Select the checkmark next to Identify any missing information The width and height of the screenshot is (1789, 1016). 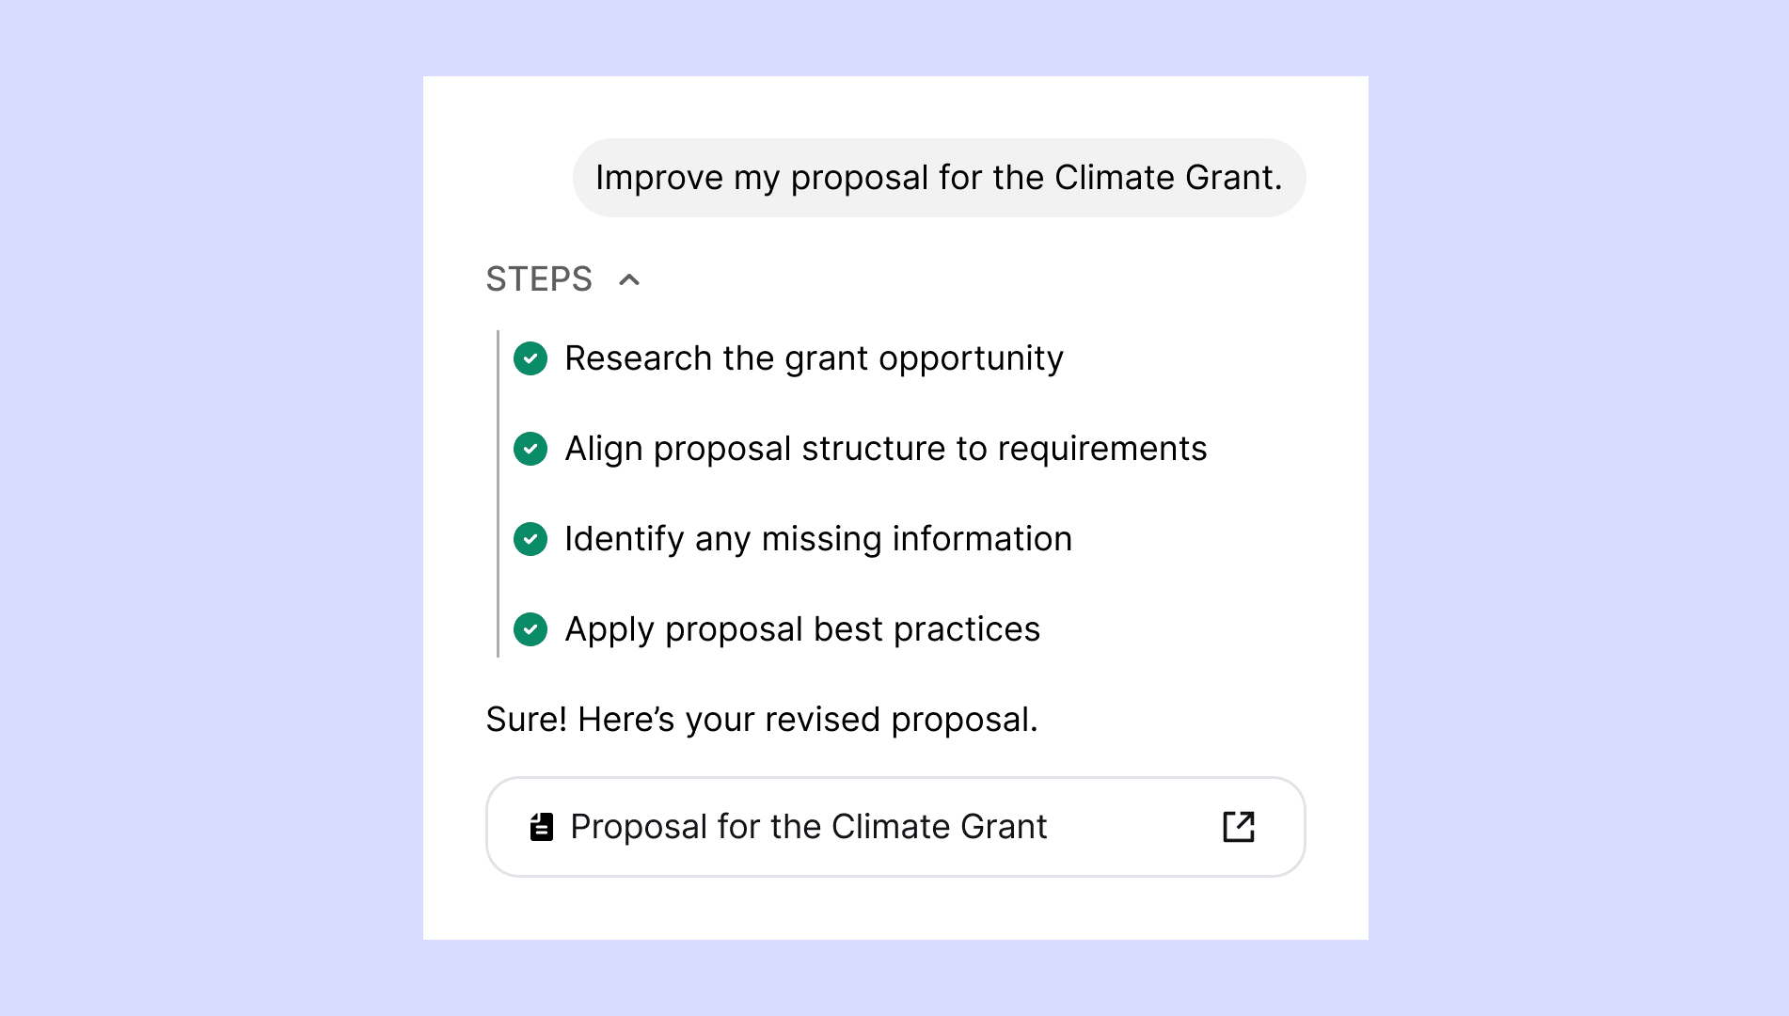(x=530, y=539)
